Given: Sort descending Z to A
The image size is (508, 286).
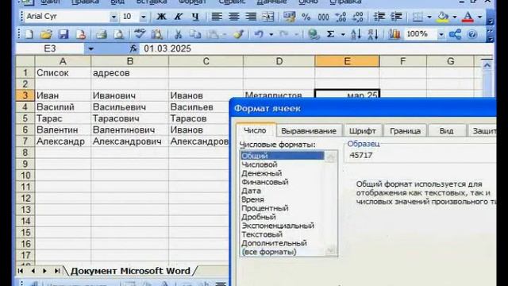Looking at the screenshot, I should [x=373, y=34].
